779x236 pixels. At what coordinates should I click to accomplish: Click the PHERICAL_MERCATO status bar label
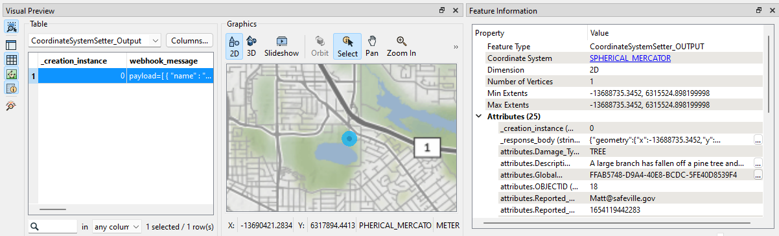395,226
